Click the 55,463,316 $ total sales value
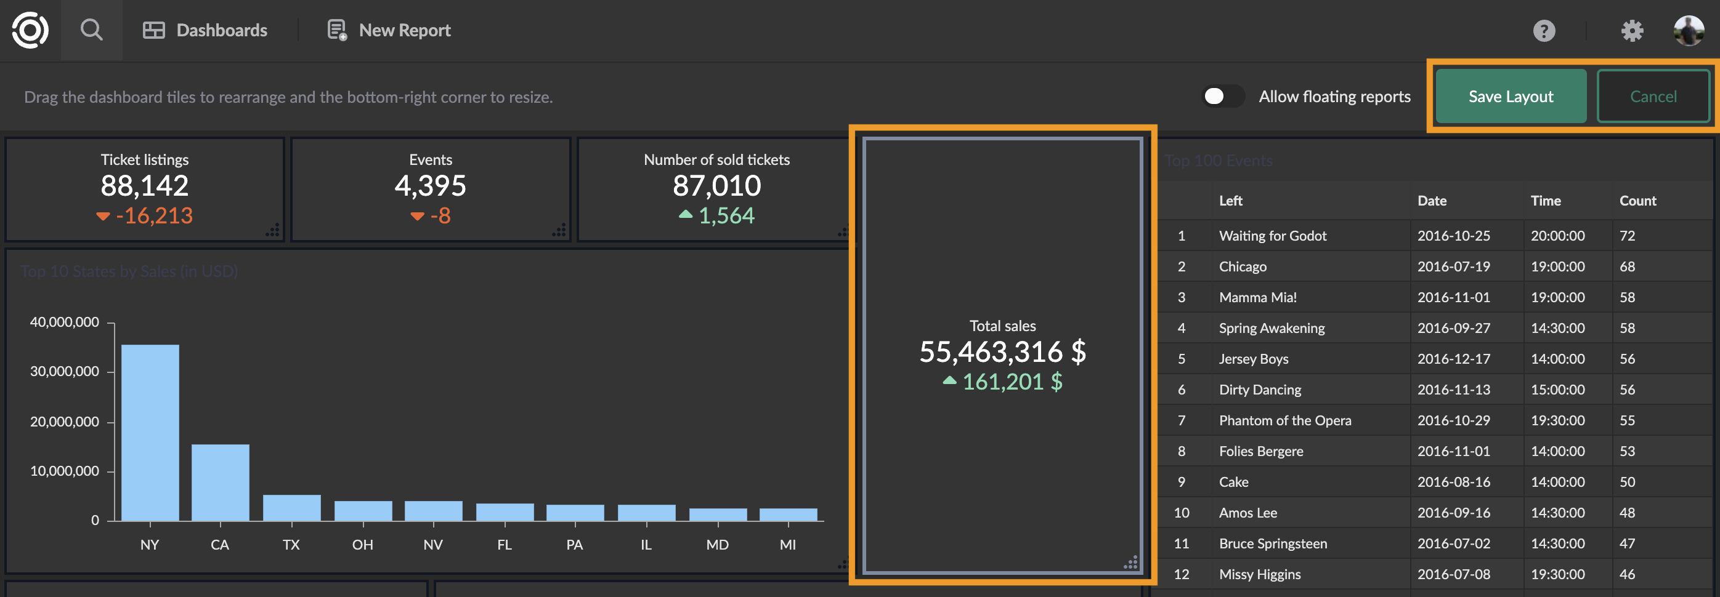Viewport: 1720px width, 597px height. coord(1002,351)
